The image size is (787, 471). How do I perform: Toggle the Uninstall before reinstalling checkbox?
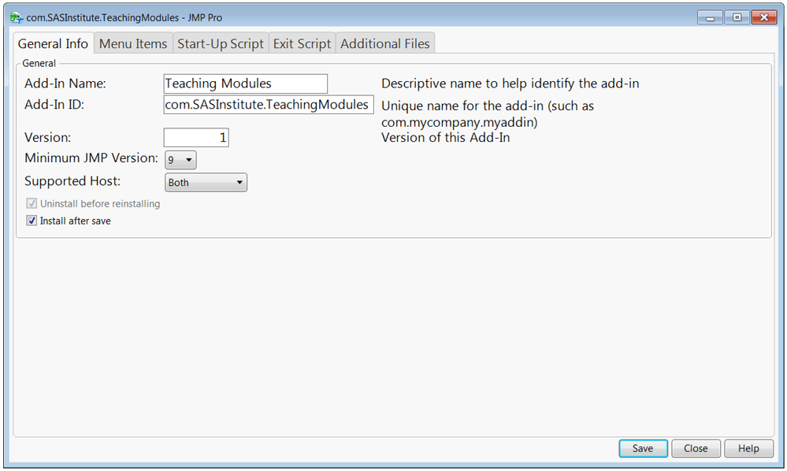coord(32,204)
